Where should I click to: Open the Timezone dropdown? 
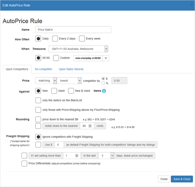(x=78, y=49)
